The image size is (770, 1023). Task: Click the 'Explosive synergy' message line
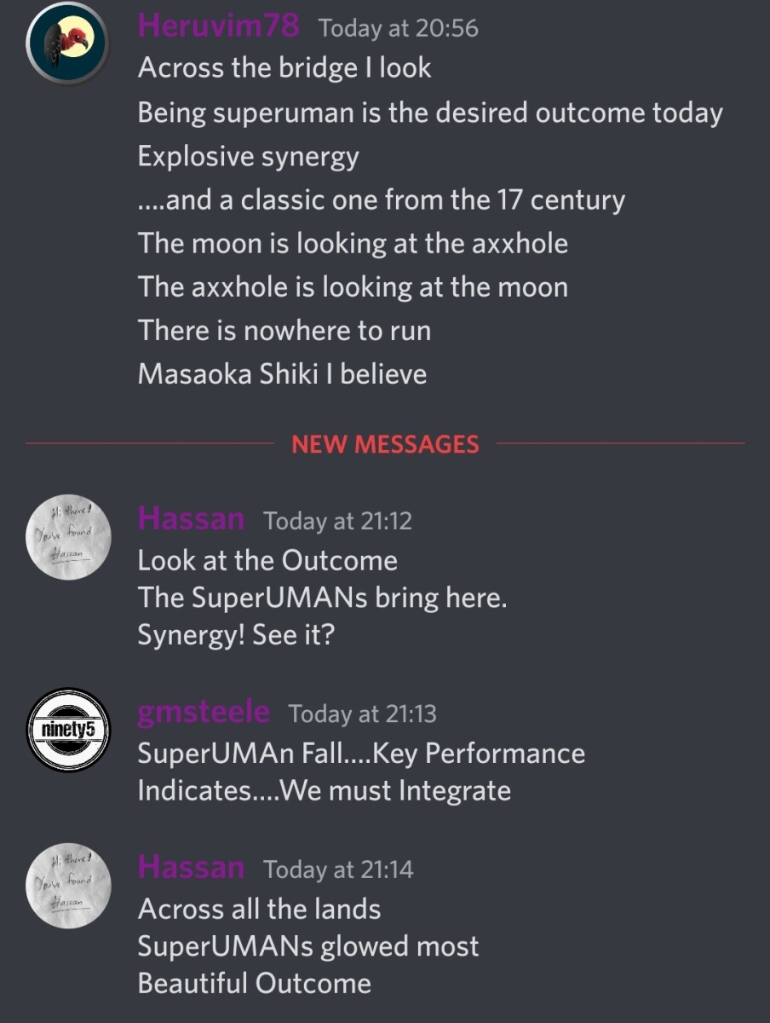click(x=249, y=158)
